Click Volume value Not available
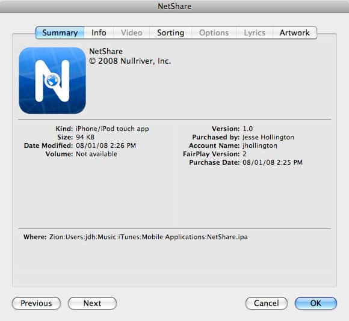 click(97, 154)
